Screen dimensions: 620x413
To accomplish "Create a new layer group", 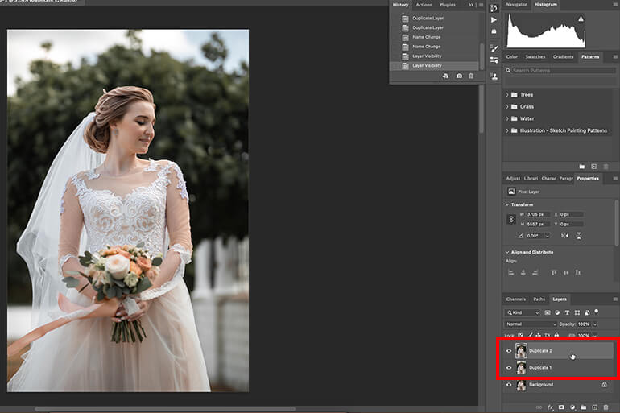I will [584, 407].
